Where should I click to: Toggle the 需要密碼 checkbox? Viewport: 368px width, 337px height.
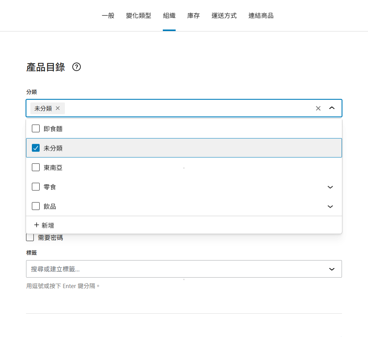click(30, 238)
